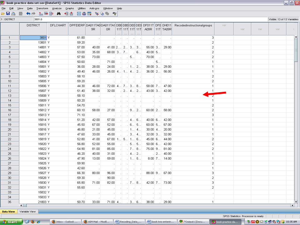
Task: Open the Transform menu
Action: coord(42,8)
